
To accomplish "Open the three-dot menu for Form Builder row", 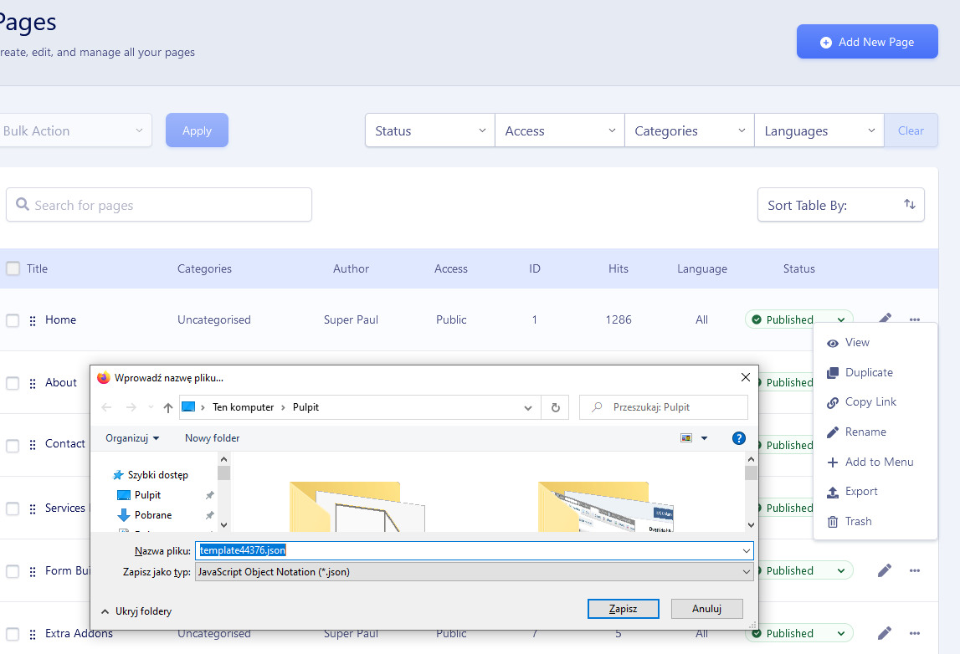I will tap(915, 570).
